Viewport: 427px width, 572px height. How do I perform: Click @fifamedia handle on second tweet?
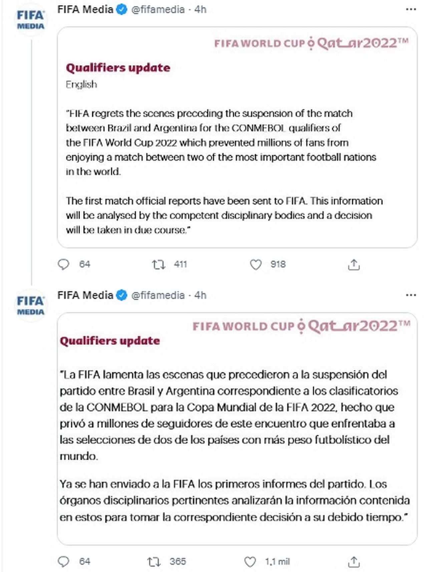(158, 295)
